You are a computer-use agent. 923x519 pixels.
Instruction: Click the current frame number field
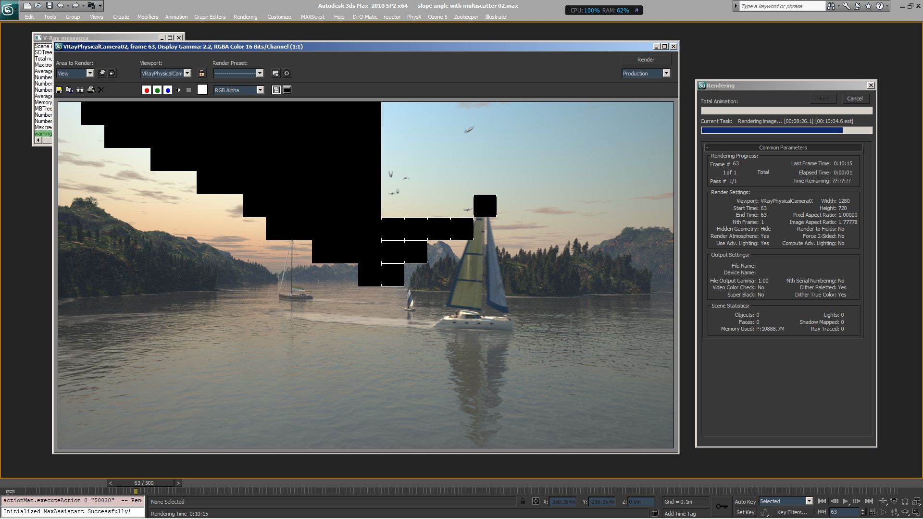click(844, 512)
